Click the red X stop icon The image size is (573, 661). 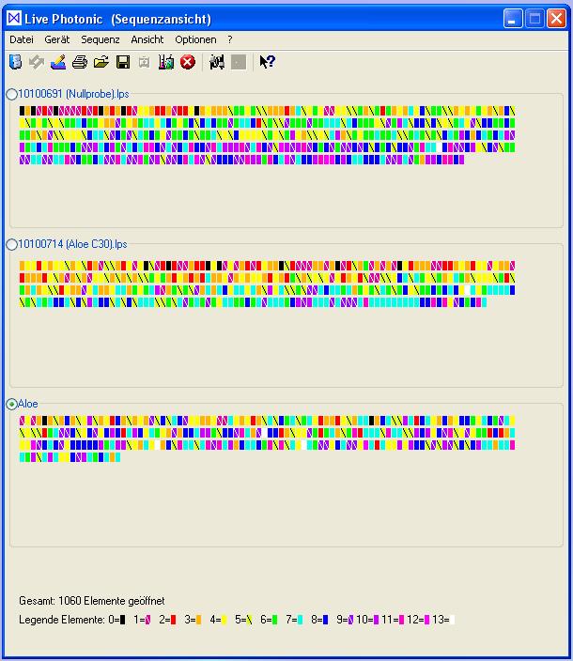point(188,62)
